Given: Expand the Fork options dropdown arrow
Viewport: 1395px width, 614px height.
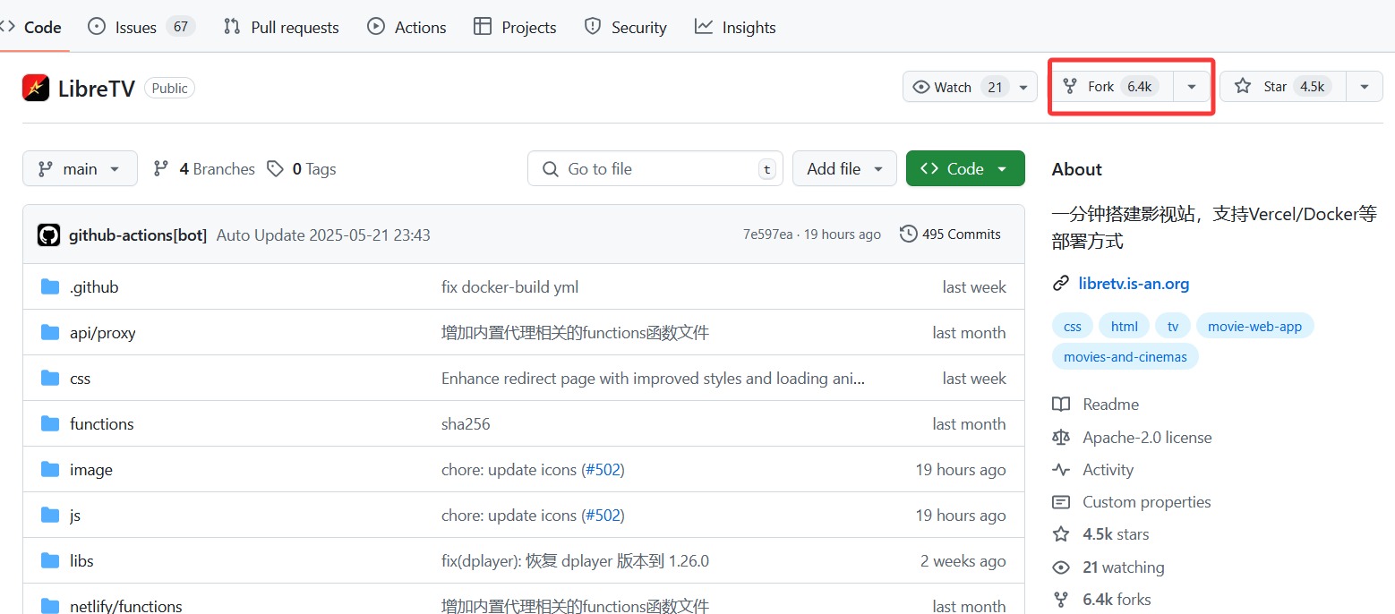Looking at the screenshot, I should [1192, 87].
